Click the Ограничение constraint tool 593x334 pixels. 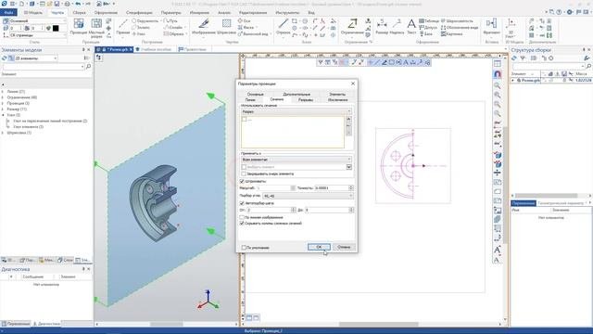click(x=352, y=27)
